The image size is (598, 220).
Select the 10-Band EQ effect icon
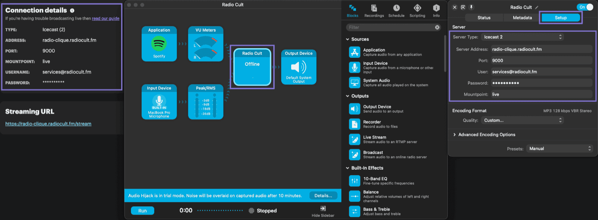point(354,181)
